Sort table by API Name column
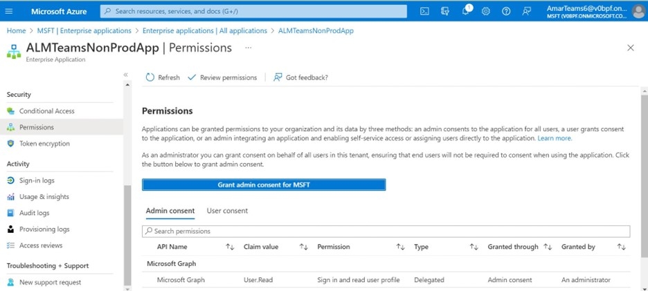Image resolution: width=648 pixels, height=291 pixels. [x=230, y=247]
